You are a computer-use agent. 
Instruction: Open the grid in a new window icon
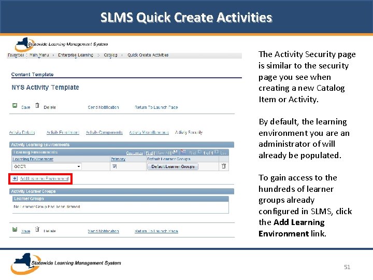175,151
